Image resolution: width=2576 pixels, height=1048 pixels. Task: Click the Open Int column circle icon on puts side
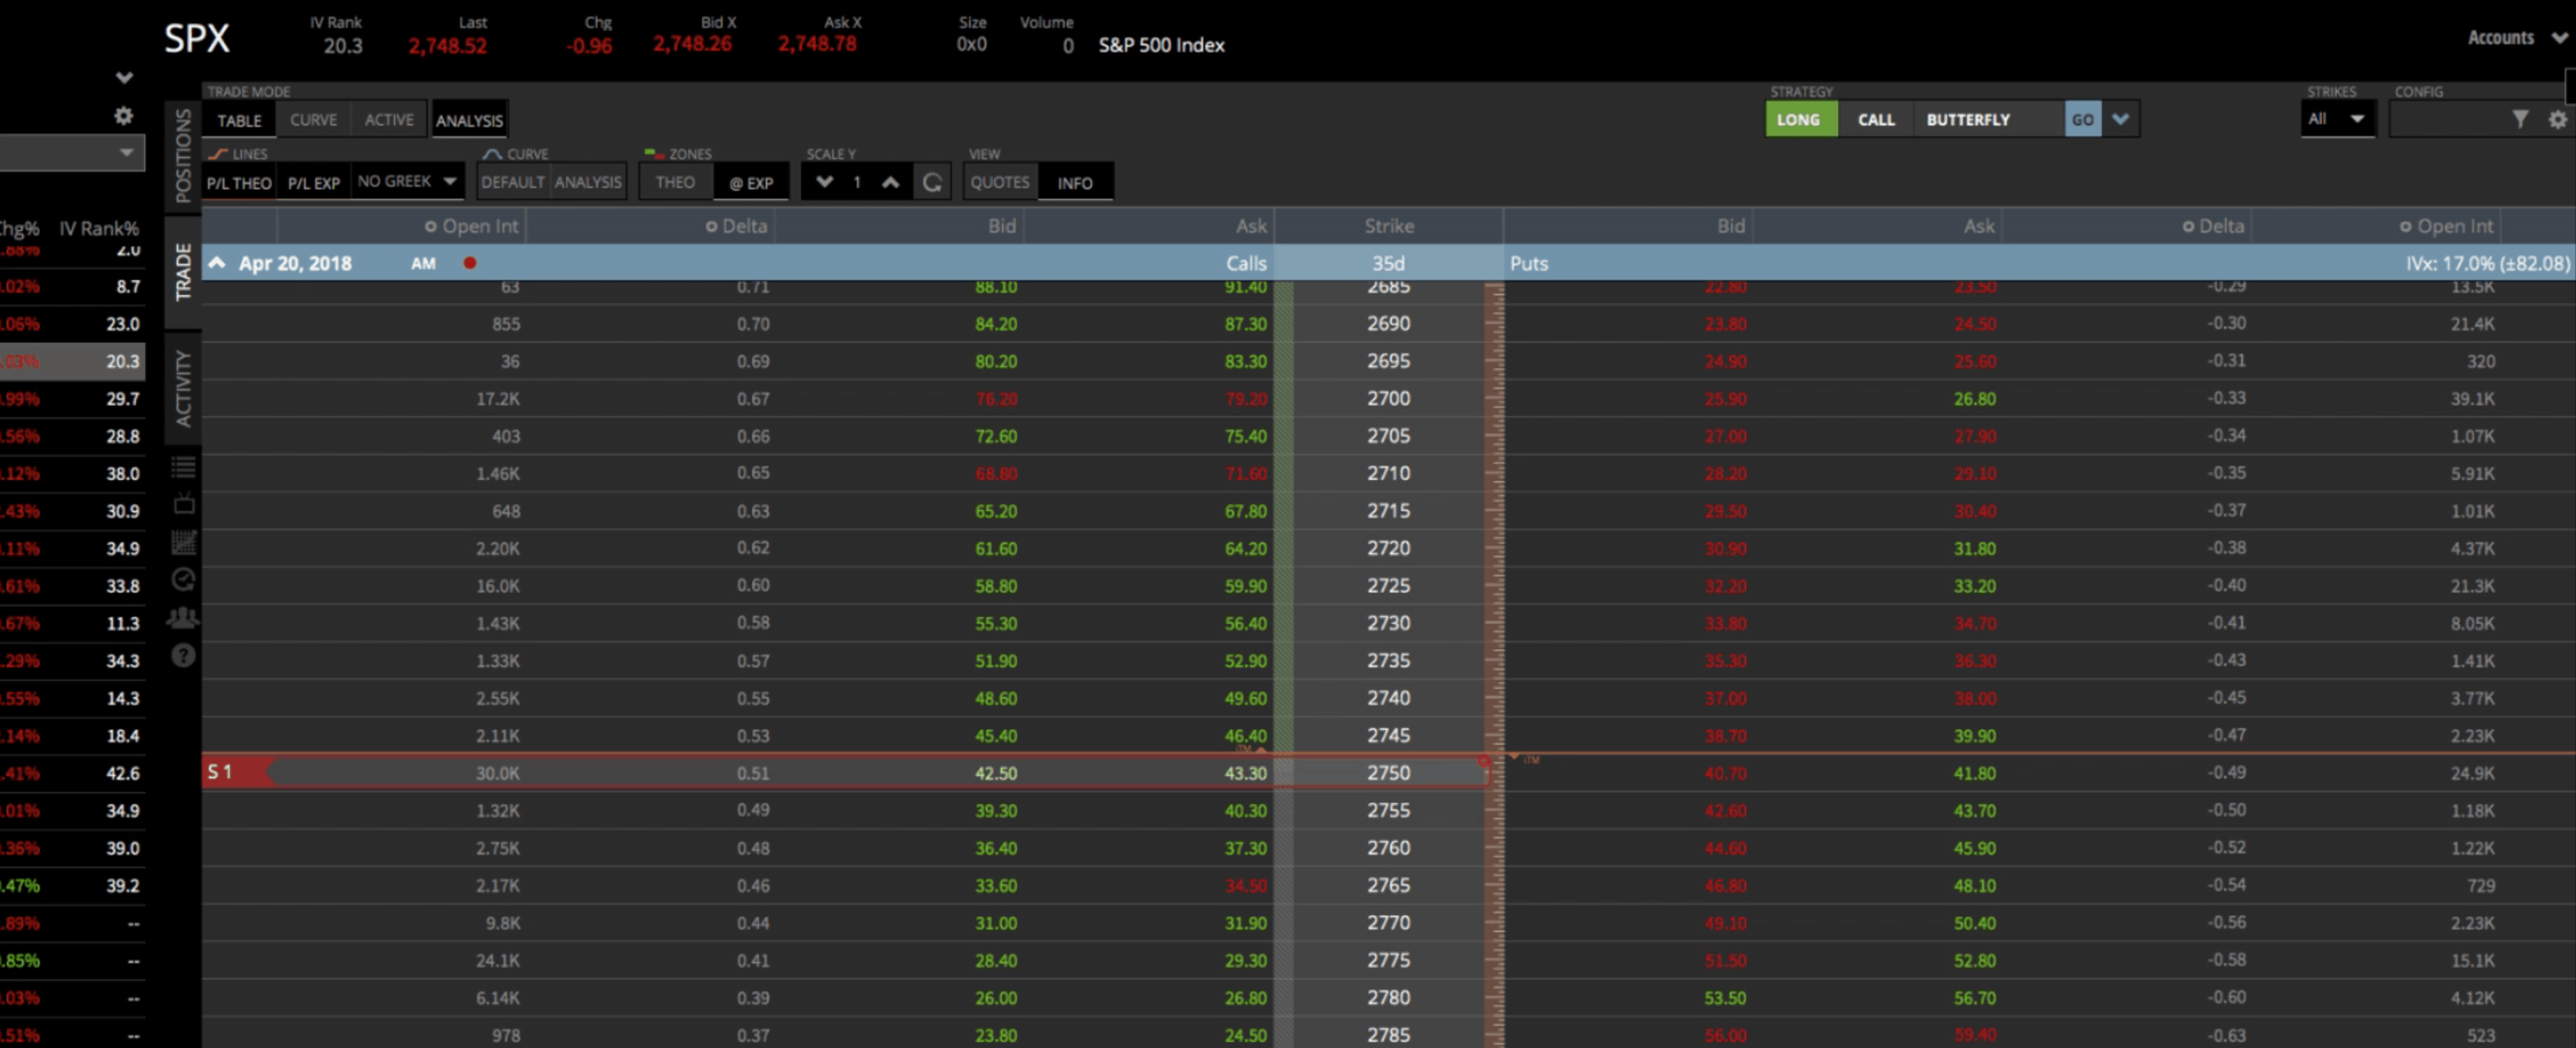[x=2405, y=227]
